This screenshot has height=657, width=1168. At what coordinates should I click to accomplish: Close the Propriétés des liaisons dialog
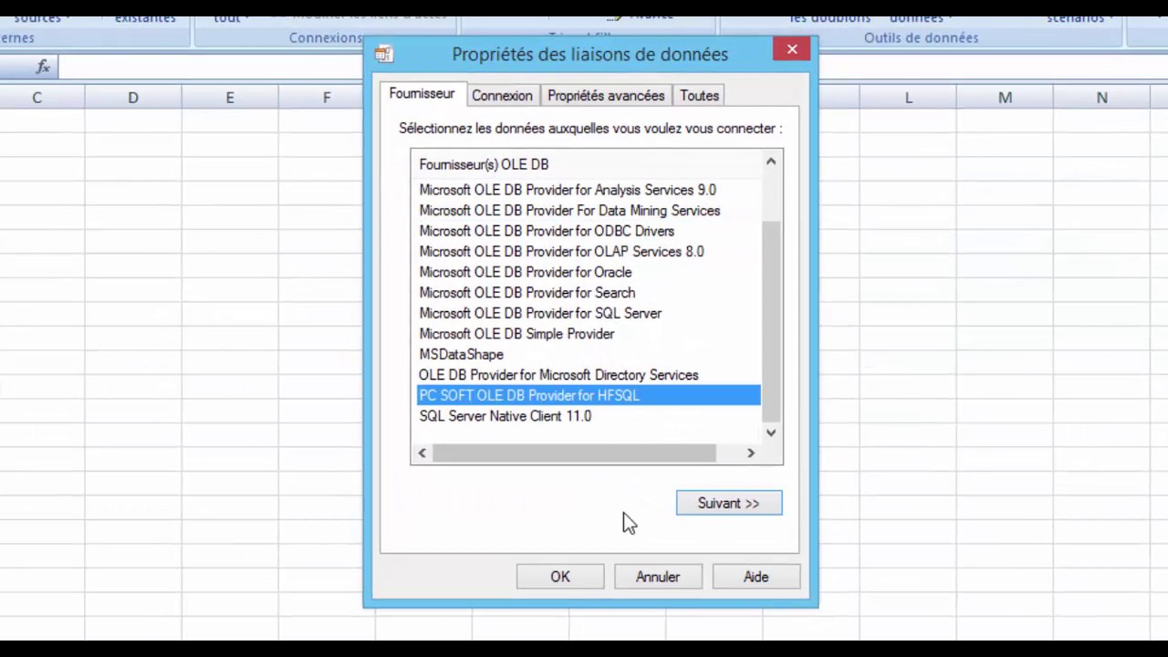(792, 49)
